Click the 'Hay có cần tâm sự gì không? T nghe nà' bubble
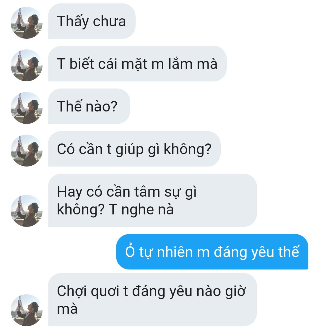The height and width of the screenshot is (328, 319). point(152,200)
